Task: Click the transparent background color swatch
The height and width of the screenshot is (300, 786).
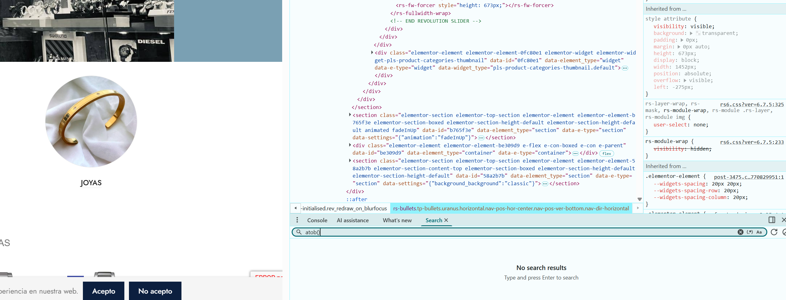Action: pyautogui.click(x=698, y=33)
